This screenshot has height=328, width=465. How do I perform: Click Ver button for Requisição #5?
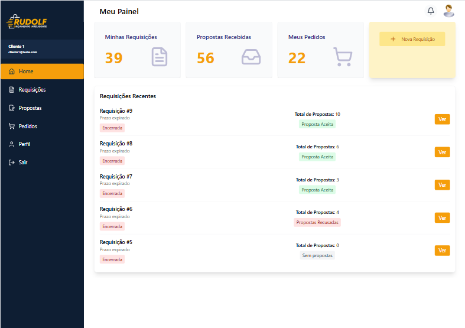coord(442,251)
